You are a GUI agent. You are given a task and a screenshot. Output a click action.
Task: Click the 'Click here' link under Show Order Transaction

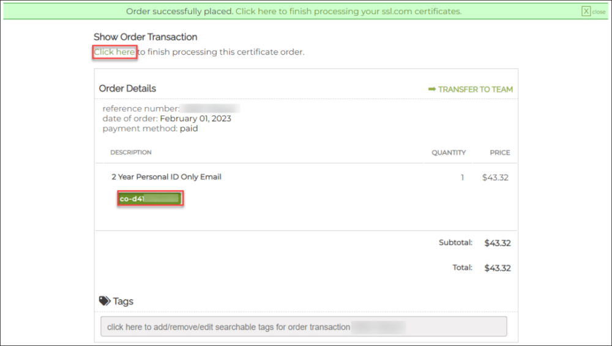pyautogui.click(x=114, y=52)
